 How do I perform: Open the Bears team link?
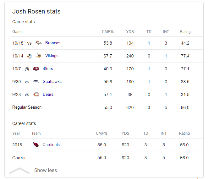click(48, 94)
